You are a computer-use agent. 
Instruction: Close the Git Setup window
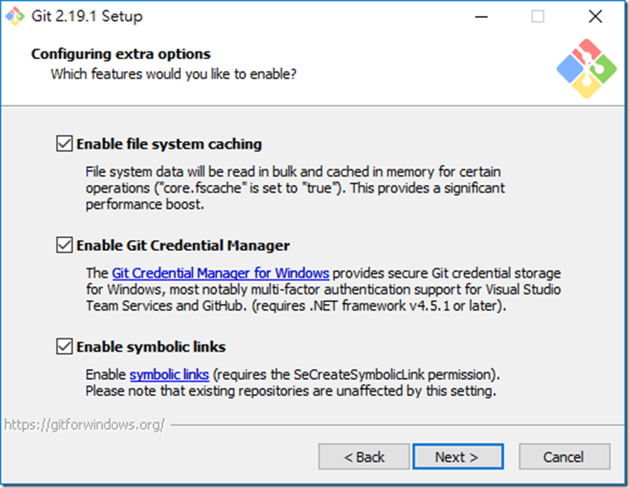[x=595, y=16]
